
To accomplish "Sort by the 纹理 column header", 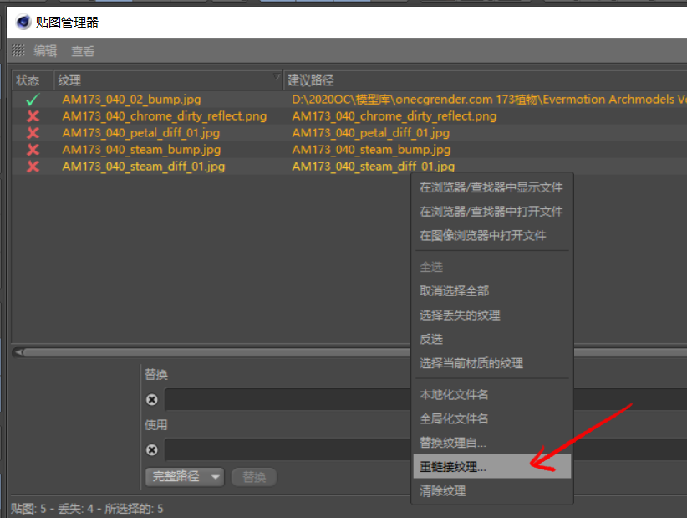I will 168,80.
